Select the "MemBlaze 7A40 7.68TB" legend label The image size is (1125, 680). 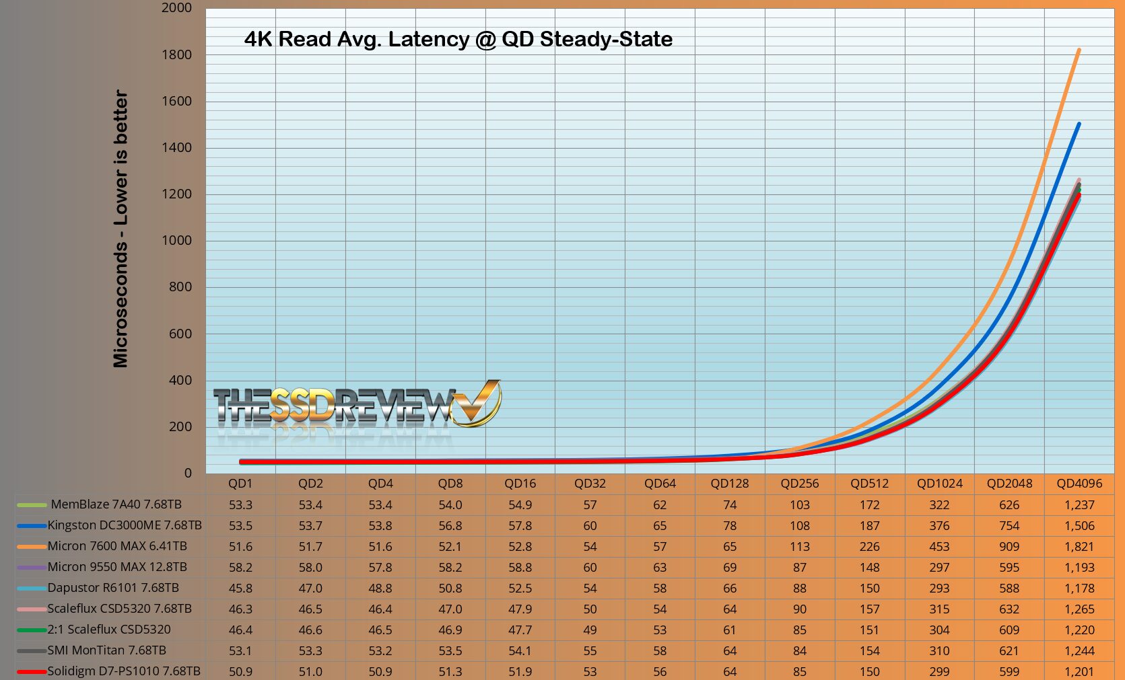click(116, 504)
